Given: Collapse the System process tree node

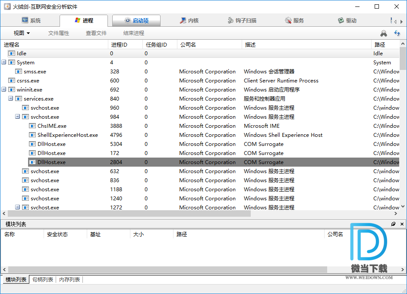Looking at the screenshot, I should tap(4, 63).
